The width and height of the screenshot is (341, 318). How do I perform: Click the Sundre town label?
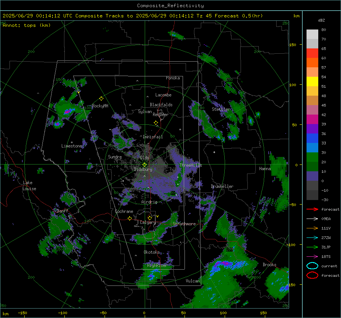(x=115, y=157)
